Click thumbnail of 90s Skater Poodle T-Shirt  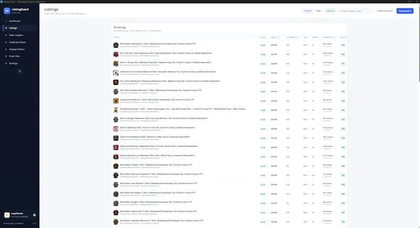[115, 166]
